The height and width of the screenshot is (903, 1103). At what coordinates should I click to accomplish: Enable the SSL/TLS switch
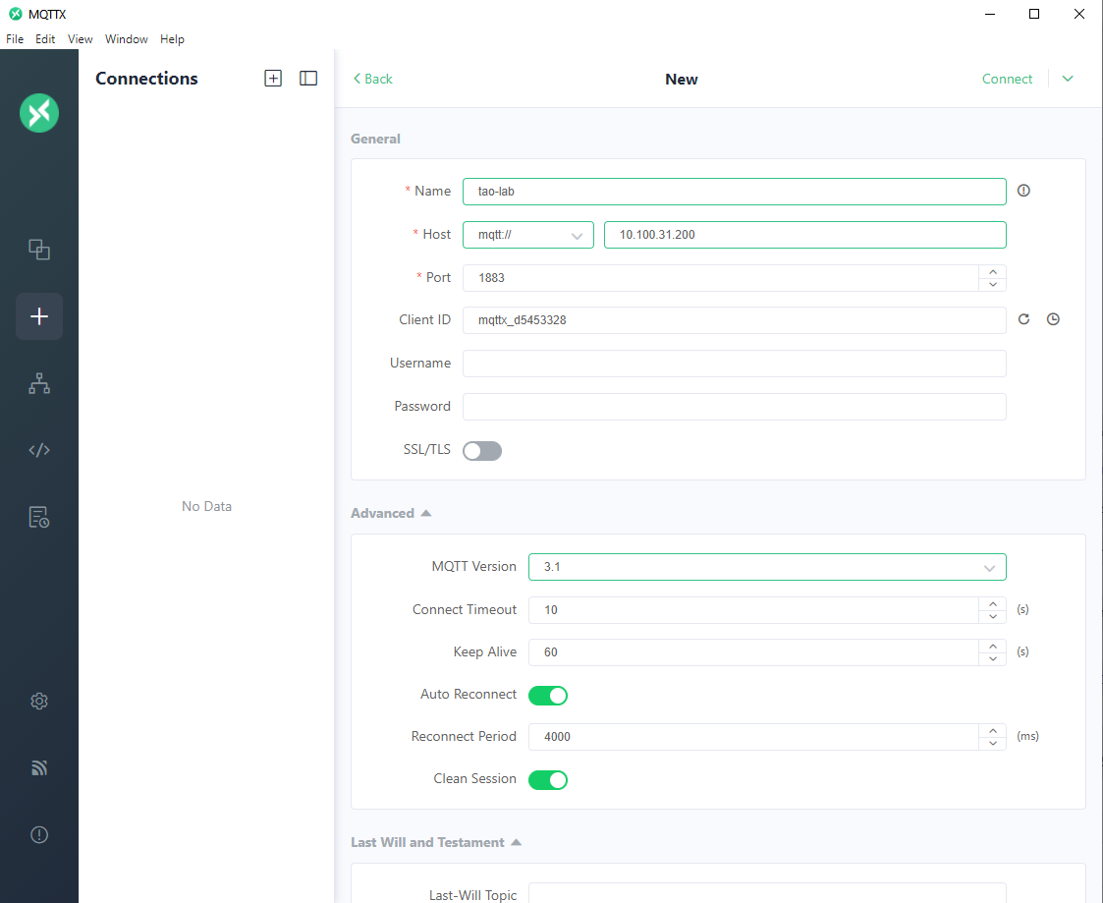point(482,451)
